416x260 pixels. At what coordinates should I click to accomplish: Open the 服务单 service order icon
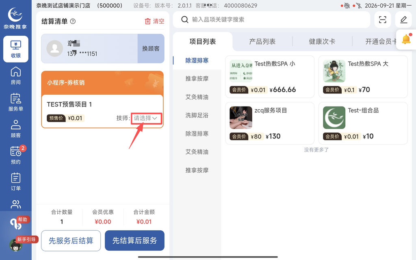click(x=16, y=102)
